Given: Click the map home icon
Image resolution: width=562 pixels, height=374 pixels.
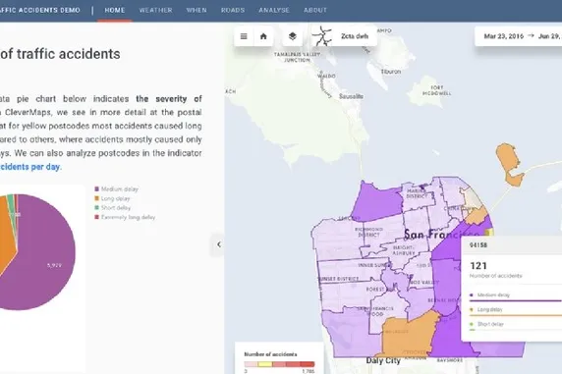Looking at the screenshot, I should click(x=263, y=36).
